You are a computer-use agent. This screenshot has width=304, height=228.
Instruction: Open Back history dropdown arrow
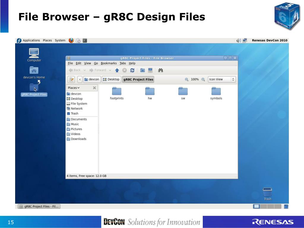pyautogui.click(x=85, y=70)
